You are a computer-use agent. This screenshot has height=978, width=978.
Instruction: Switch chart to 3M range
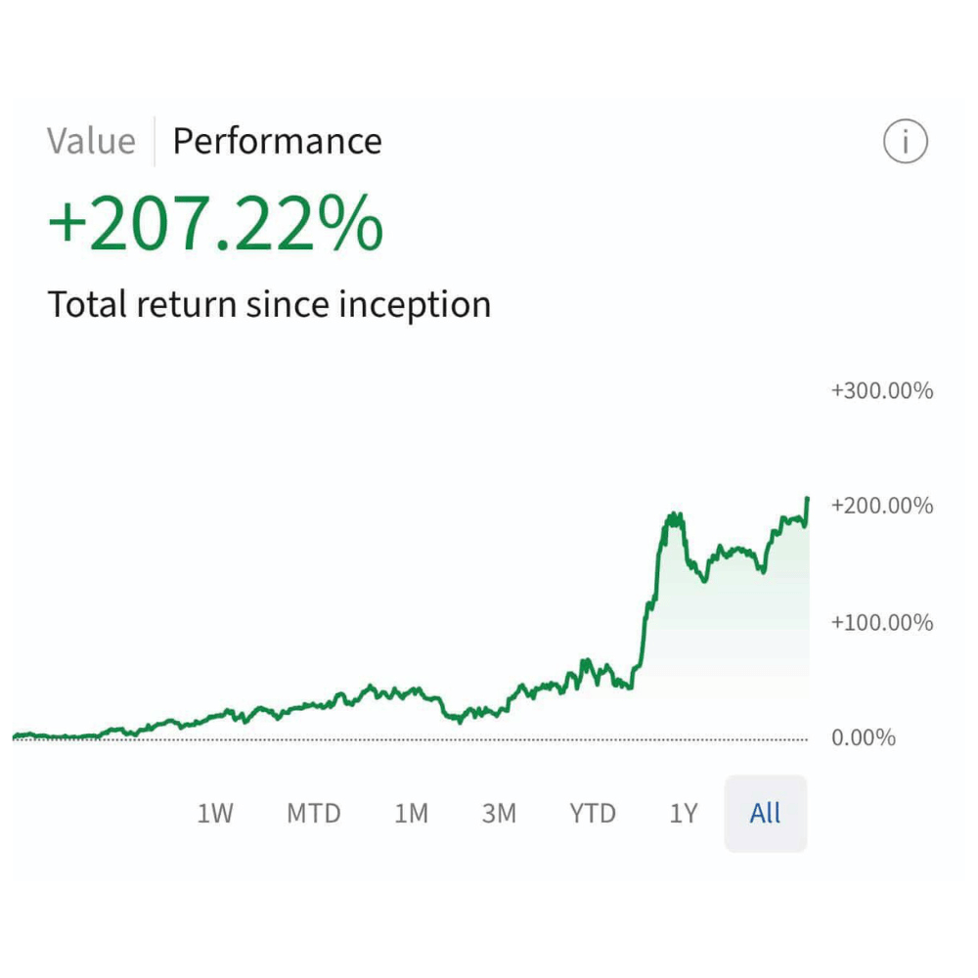coord(499,813)
